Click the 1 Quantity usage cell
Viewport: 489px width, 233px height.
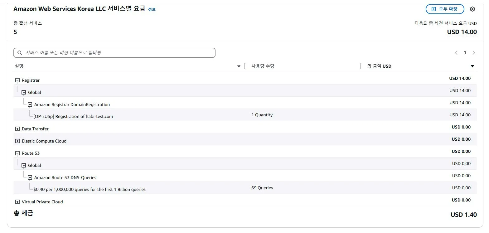coord(262,115)
